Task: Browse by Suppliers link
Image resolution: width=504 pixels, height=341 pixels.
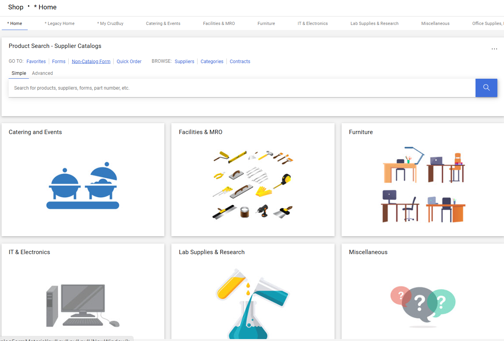Action: pos(184,62)
